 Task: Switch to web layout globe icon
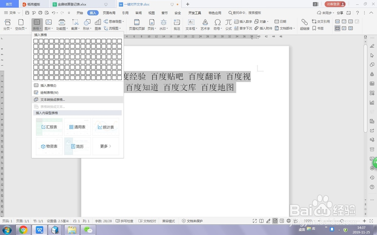click(x=288, y=221)
